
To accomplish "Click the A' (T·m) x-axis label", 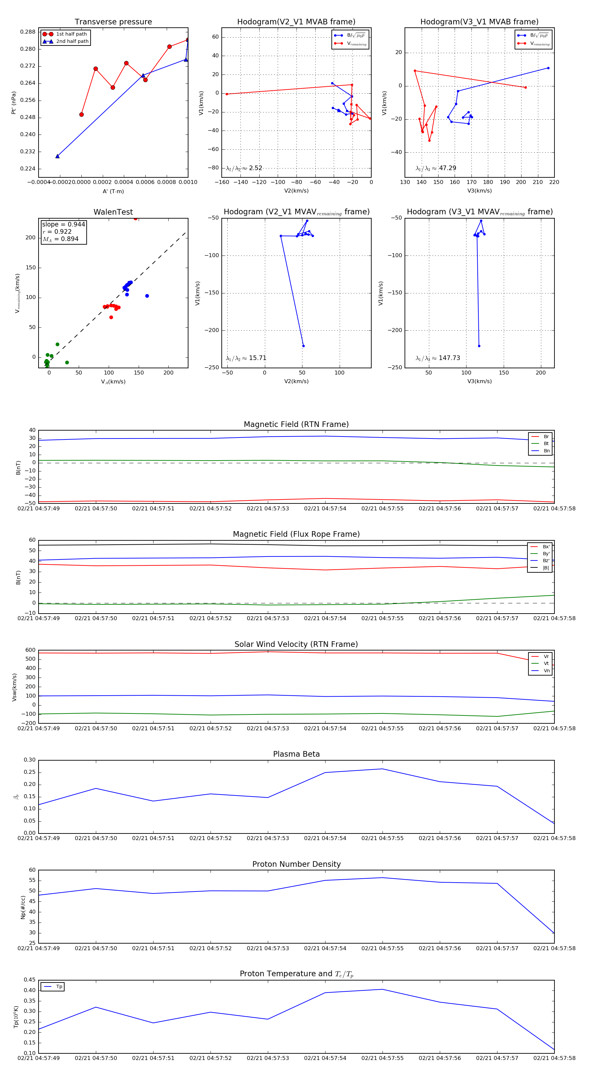I will click(x=113, y=191).
